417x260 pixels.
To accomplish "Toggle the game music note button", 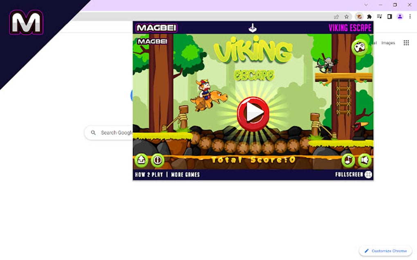I will click(348, 160).
